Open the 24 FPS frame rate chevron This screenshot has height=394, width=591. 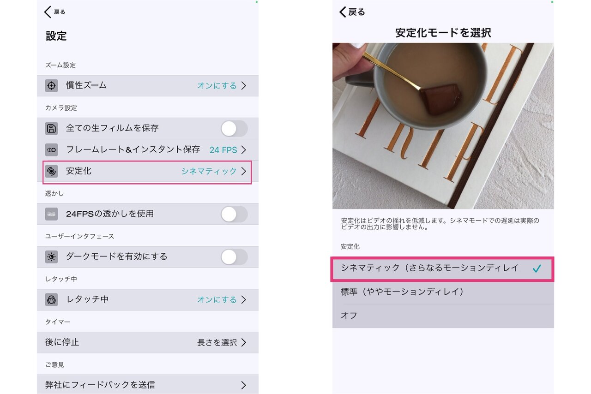coord(243,150)
